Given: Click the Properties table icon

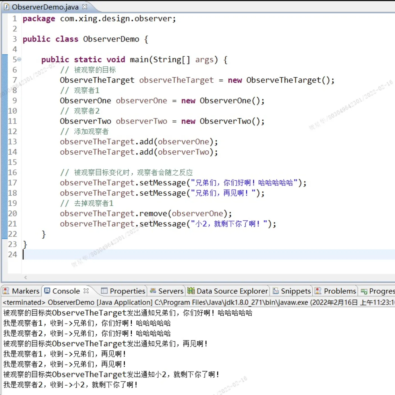Looking at the screenshot, I should (104, 291).
